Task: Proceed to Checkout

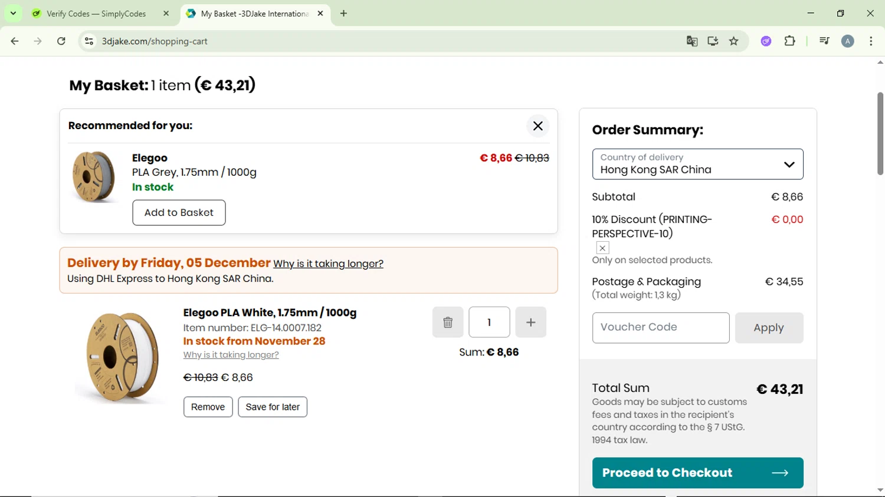Action: (x=698, y=473)
